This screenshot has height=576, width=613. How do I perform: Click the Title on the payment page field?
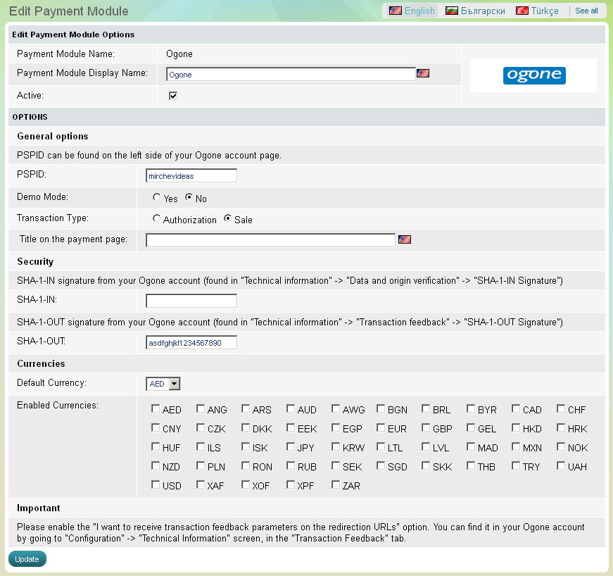(270, 241)
